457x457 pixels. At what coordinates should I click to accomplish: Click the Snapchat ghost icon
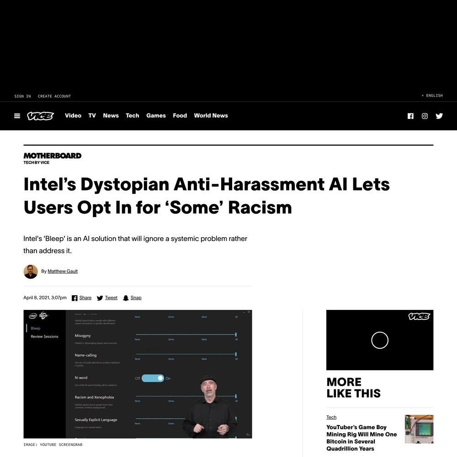(126, 298)
